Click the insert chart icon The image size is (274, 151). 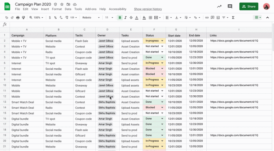(218, 18)
